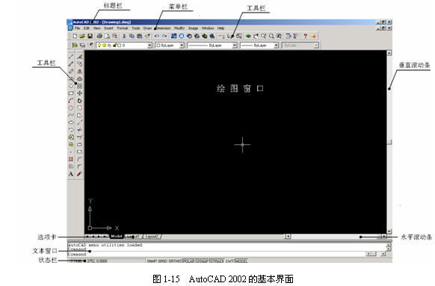Click the LWT status bar button
435x286 pixels.
(229, 261)
